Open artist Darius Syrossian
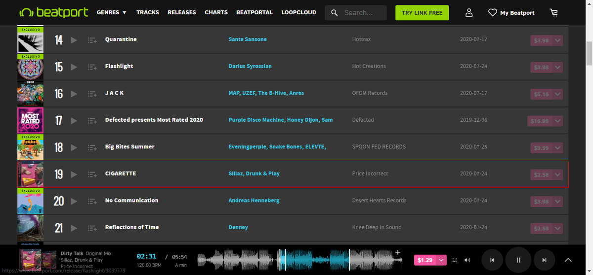This screenshot has height=275, width=593. pos(250,66)
